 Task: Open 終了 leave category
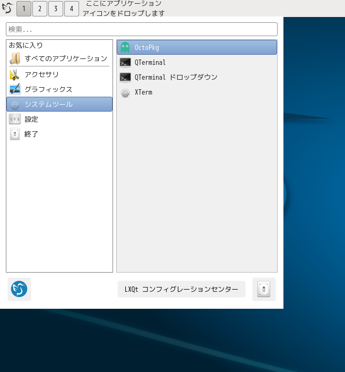pos(59,134)
